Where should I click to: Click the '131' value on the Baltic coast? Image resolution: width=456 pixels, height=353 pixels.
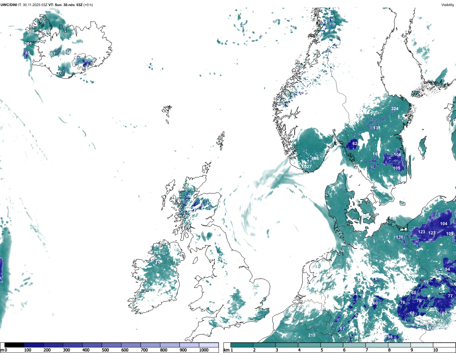[x=400, y=237]
